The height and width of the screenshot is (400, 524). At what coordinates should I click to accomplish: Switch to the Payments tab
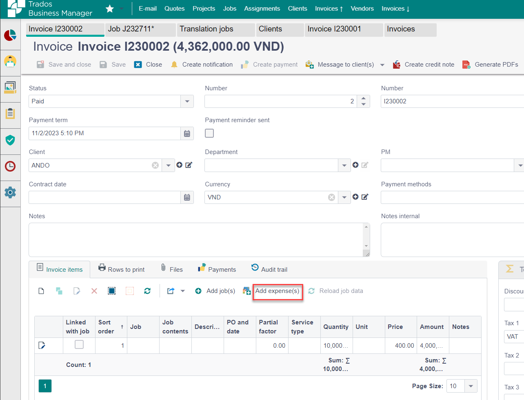tap(217, 269)
